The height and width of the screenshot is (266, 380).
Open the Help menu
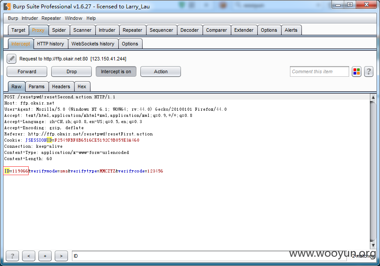[91, 18]
